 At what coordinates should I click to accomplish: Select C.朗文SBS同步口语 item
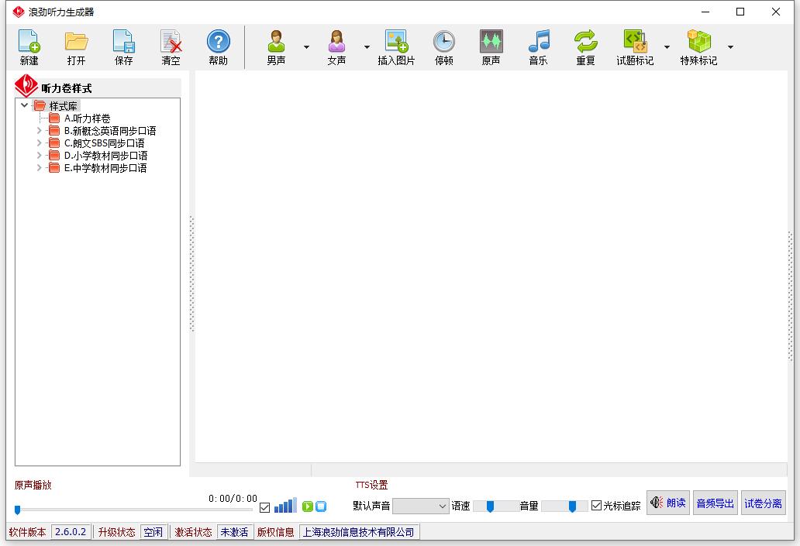[x=104, y=143]
